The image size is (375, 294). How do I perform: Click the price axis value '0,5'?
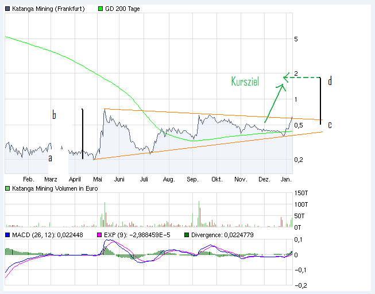[299, 125]
